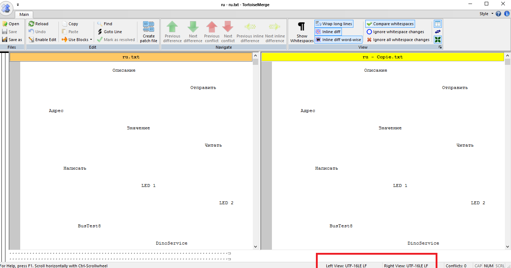
Task: Select Compare whitespaces option
Action: tap(390, 24)
